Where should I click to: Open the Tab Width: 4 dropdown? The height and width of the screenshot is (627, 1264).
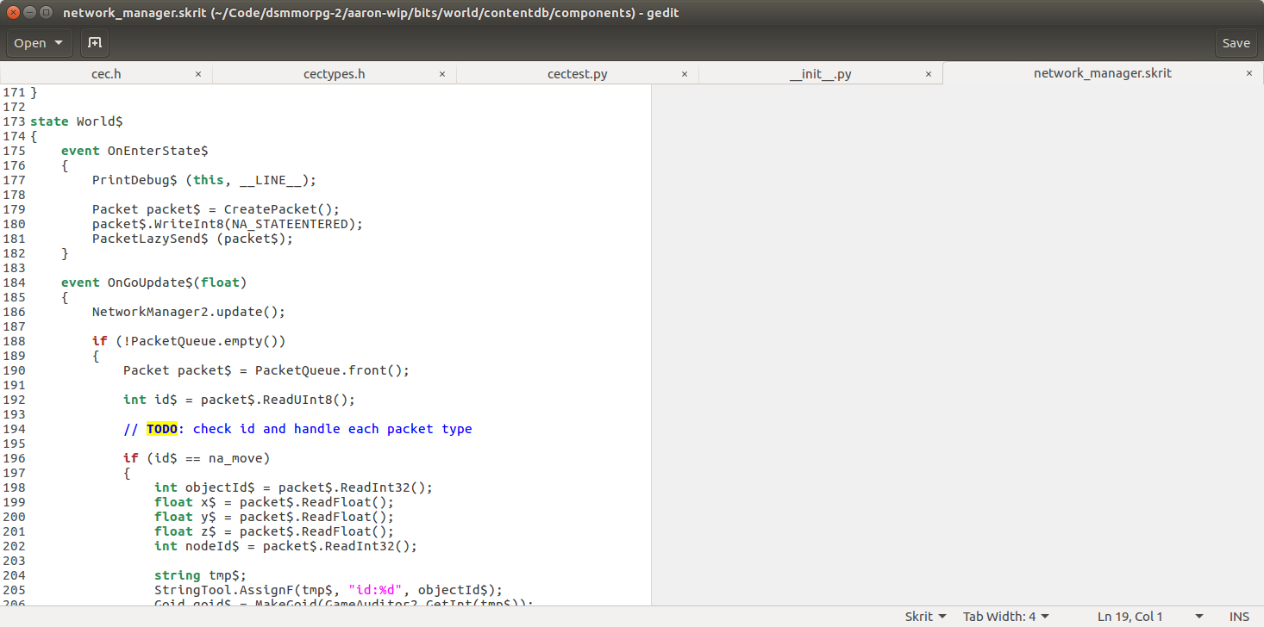[1006, 617]
